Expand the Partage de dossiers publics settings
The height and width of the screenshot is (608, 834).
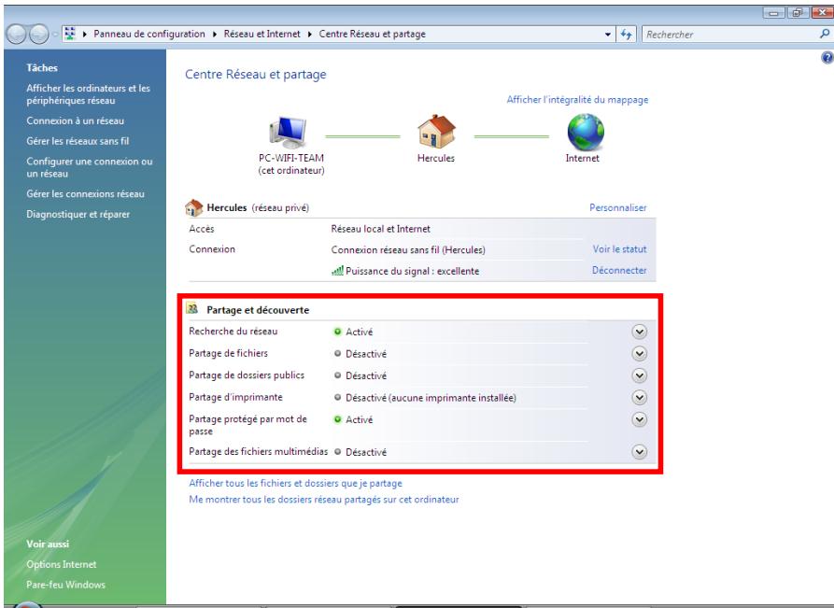[x=640, y=375]
